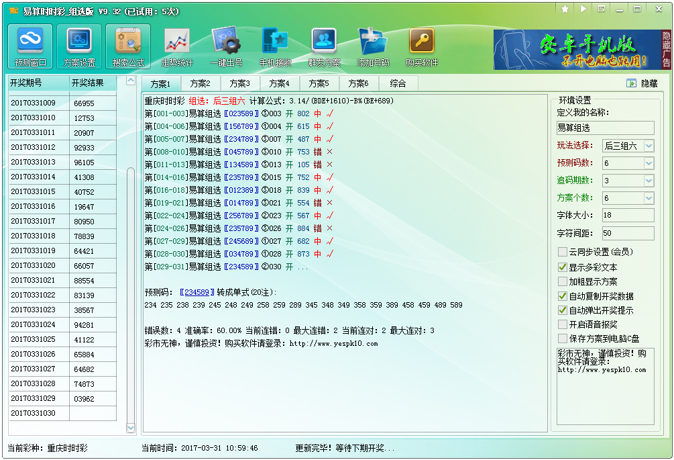The image size is (674, 460).
Task: Click 更新完毕 status message
Action: click(x=344, y=448)
